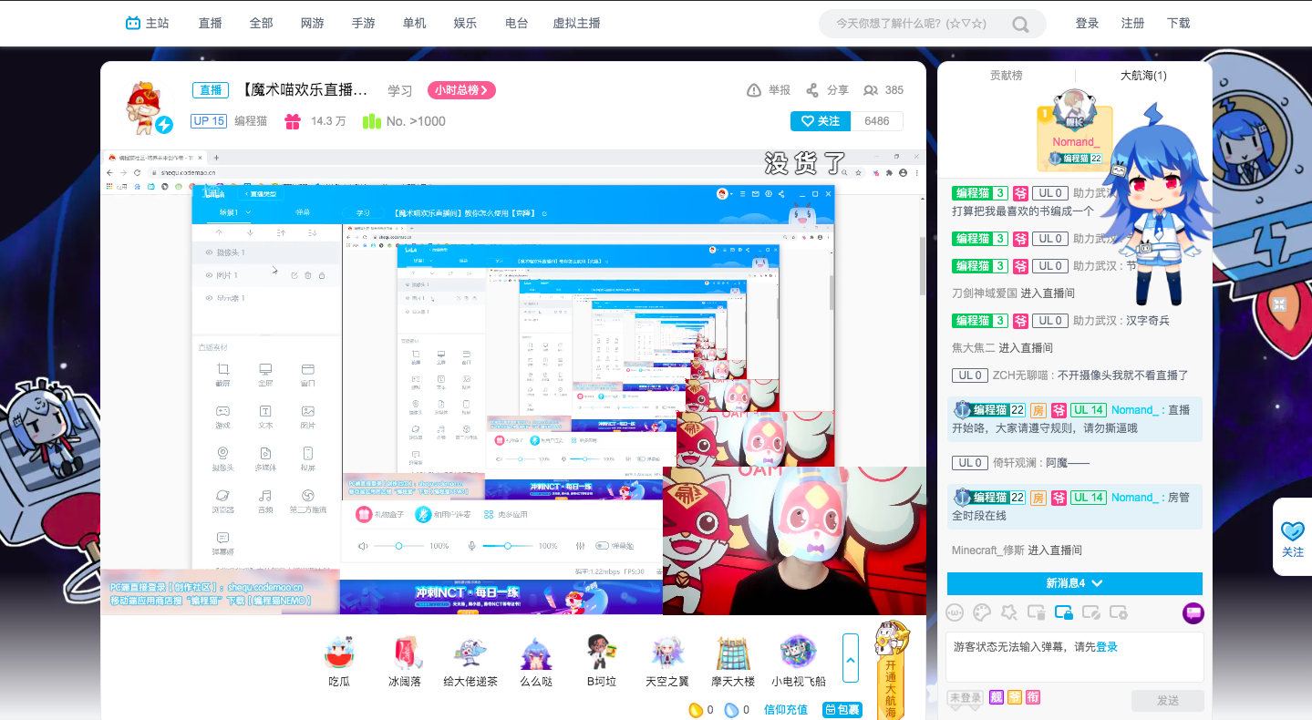Screen dimensions: 1312x720
Task: Pick the 冰阔落 cola gift
Action: (x=405, y=661)
